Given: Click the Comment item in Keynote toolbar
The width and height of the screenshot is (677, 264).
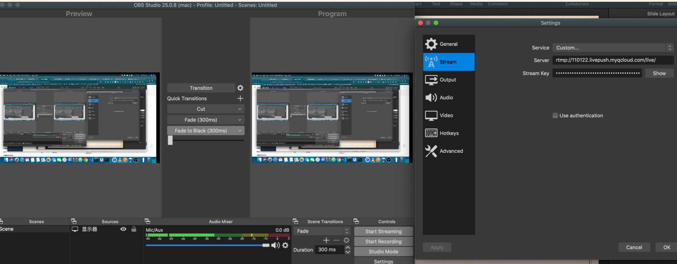Looking at the screenshot, I should pyautogui.click(x=498, y=4).
